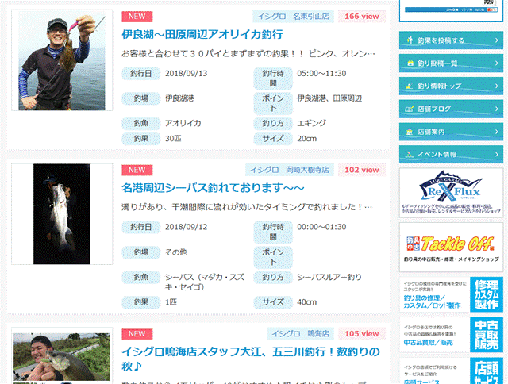
Task: Click the アオリイカ fish species value
Action: tap(183, 123)
